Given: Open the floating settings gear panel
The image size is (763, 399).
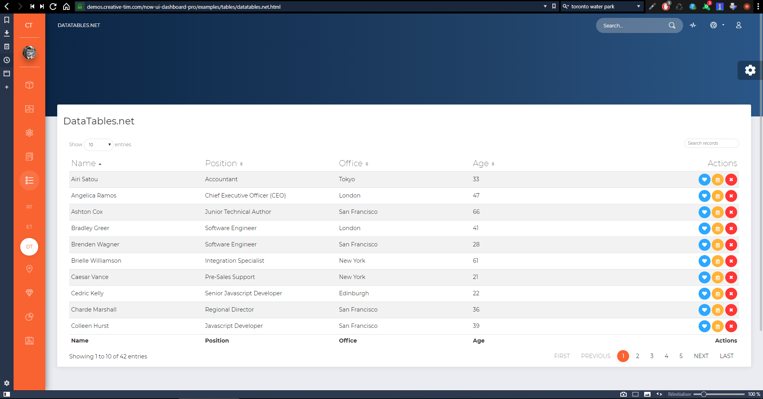Looking at the screenshot, I should [750, 70].
